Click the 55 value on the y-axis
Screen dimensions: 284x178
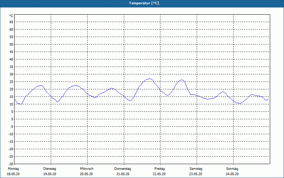(x=11, y=37)
